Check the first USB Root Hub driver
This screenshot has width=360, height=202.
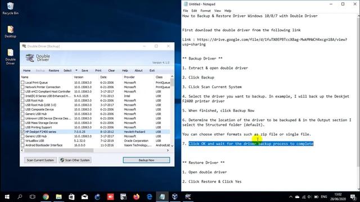click(x=22, y=100)
